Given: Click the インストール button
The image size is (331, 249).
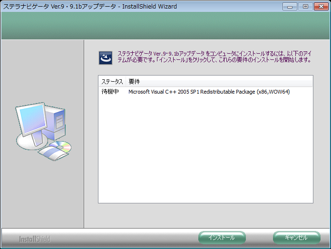Looking at the screenshot, I should tap(222, 238).
